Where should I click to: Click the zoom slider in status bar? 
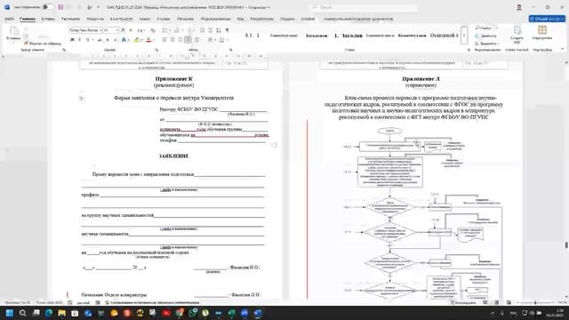click(x=535, y=302)
